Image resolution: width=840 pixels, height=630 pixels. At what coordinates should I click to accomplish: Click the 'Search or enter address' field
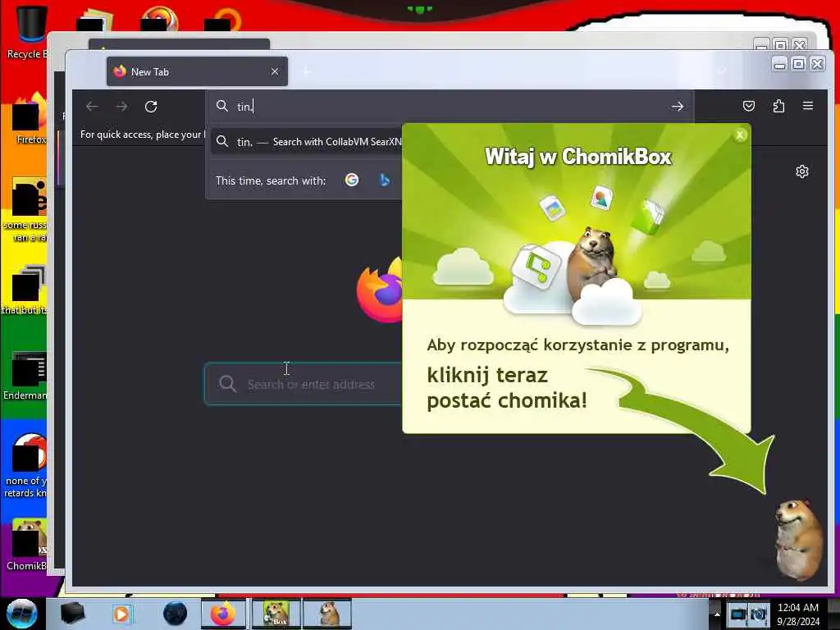click(x=304, y=384)
